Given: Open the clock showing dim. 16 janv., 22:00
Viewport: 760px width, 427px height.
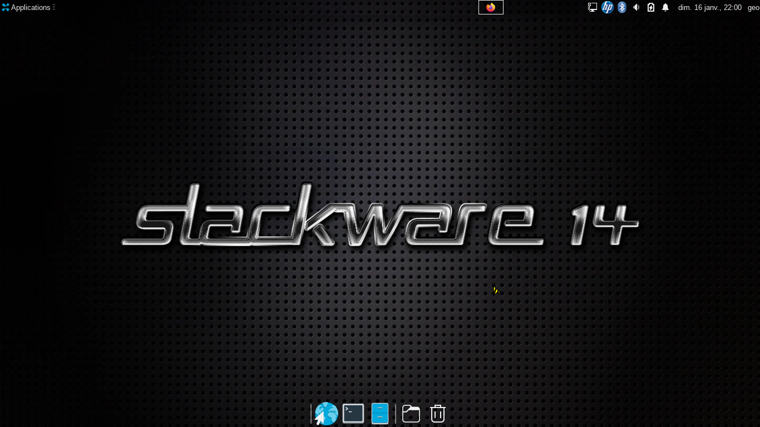Looking at the screenshot, I should coord(710,7).
